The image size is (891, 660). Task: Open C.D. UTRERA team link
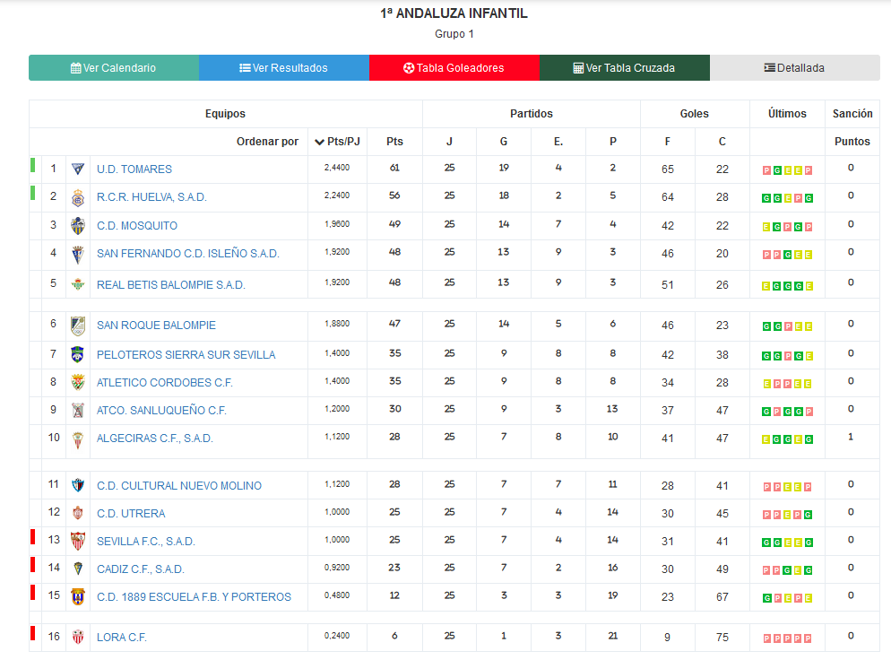pos(131,513)
